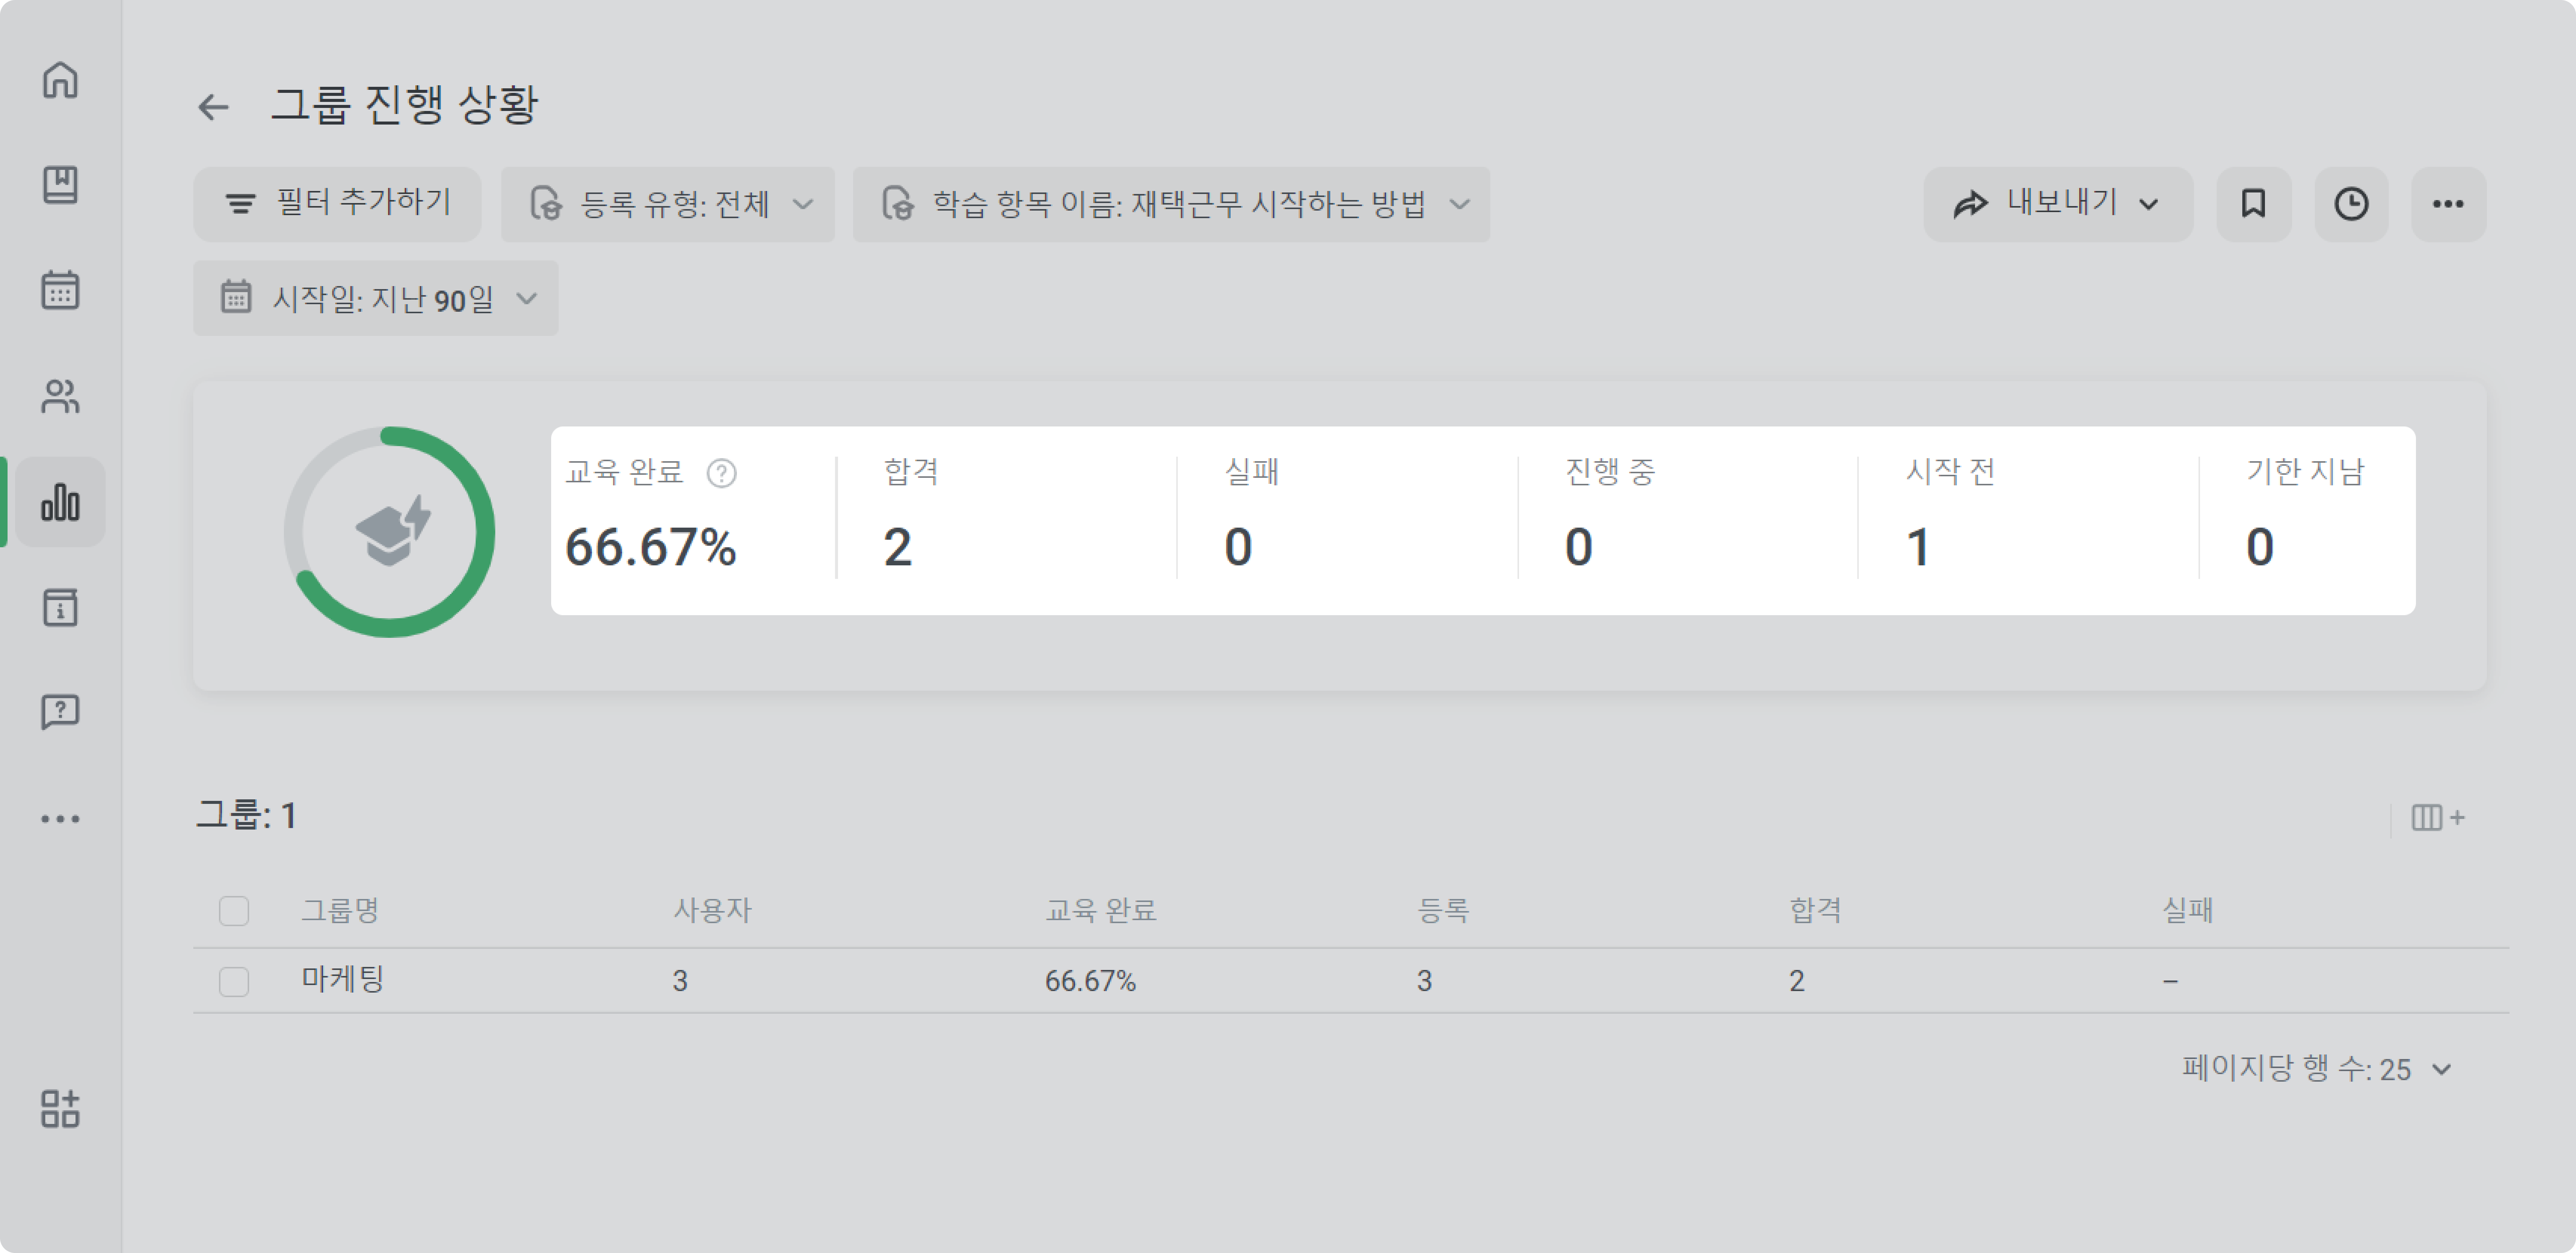
Task: Click the 필터 추가하기 button
Action: coord(337,204)
